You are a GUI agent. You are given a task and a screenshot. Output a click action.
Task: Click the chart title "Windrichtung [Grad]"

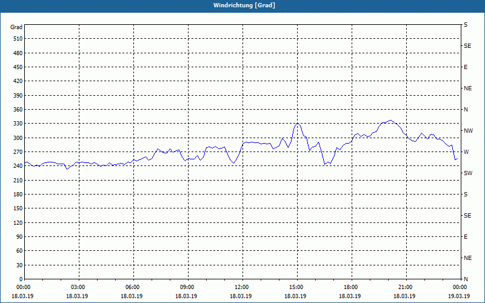244,5
